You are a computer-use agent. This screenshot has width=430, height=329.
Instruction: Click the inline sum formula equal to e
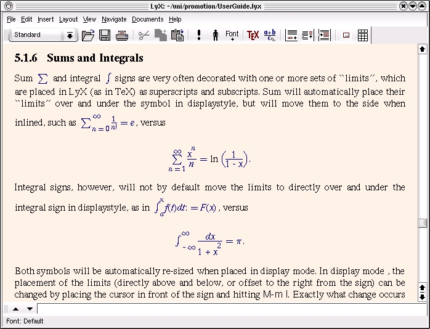(x=108, y=123)
